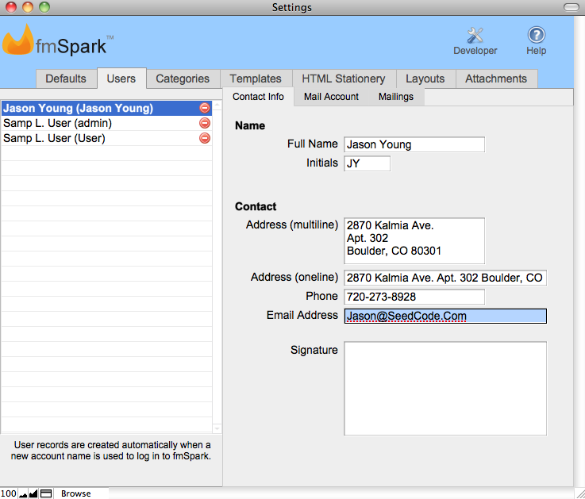This screenshot has height=499, width=585.
Task: Switch to the Defaults tab
Action: [66, 79]
